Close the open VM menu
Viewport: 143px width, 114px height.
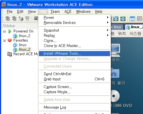coord(43,12)
